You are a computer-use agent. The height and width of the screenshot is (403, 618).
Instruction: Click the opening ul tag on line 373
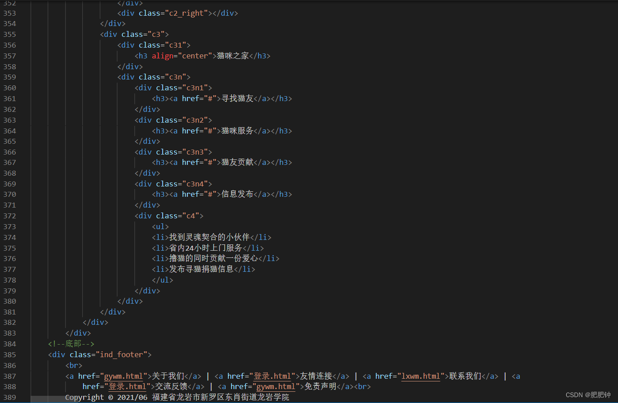click(160, 226)
